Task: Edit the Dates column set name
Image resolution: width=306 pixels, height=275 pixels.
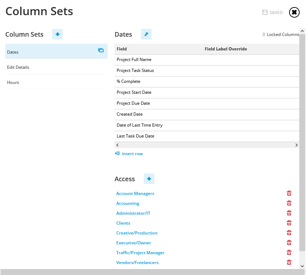Action: (x=146, y=34)
